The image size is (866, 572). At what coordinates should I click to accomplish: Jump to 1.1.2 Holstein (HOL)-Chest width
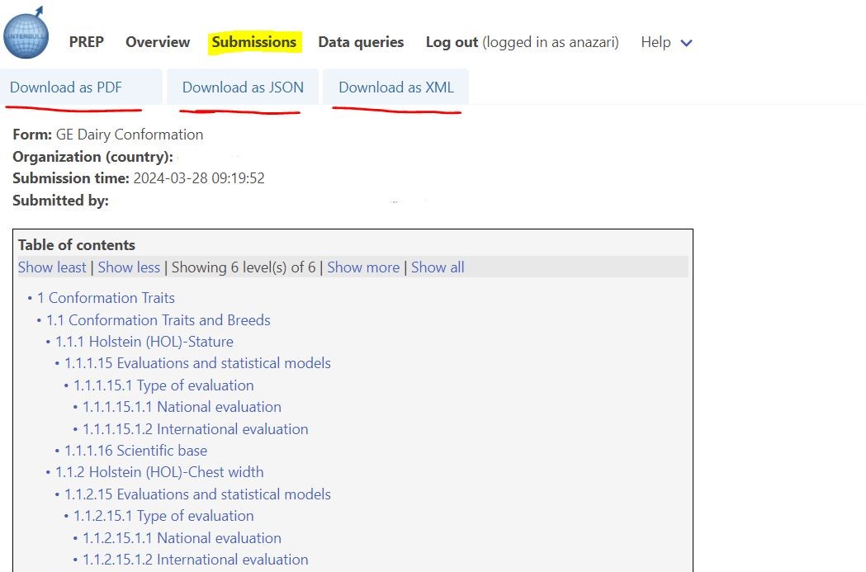coord(159,472)
